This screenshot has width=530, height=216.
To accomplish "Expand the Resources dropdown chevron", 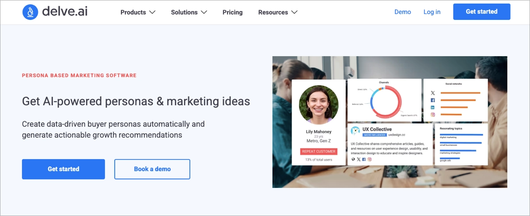I will (294, 12).
